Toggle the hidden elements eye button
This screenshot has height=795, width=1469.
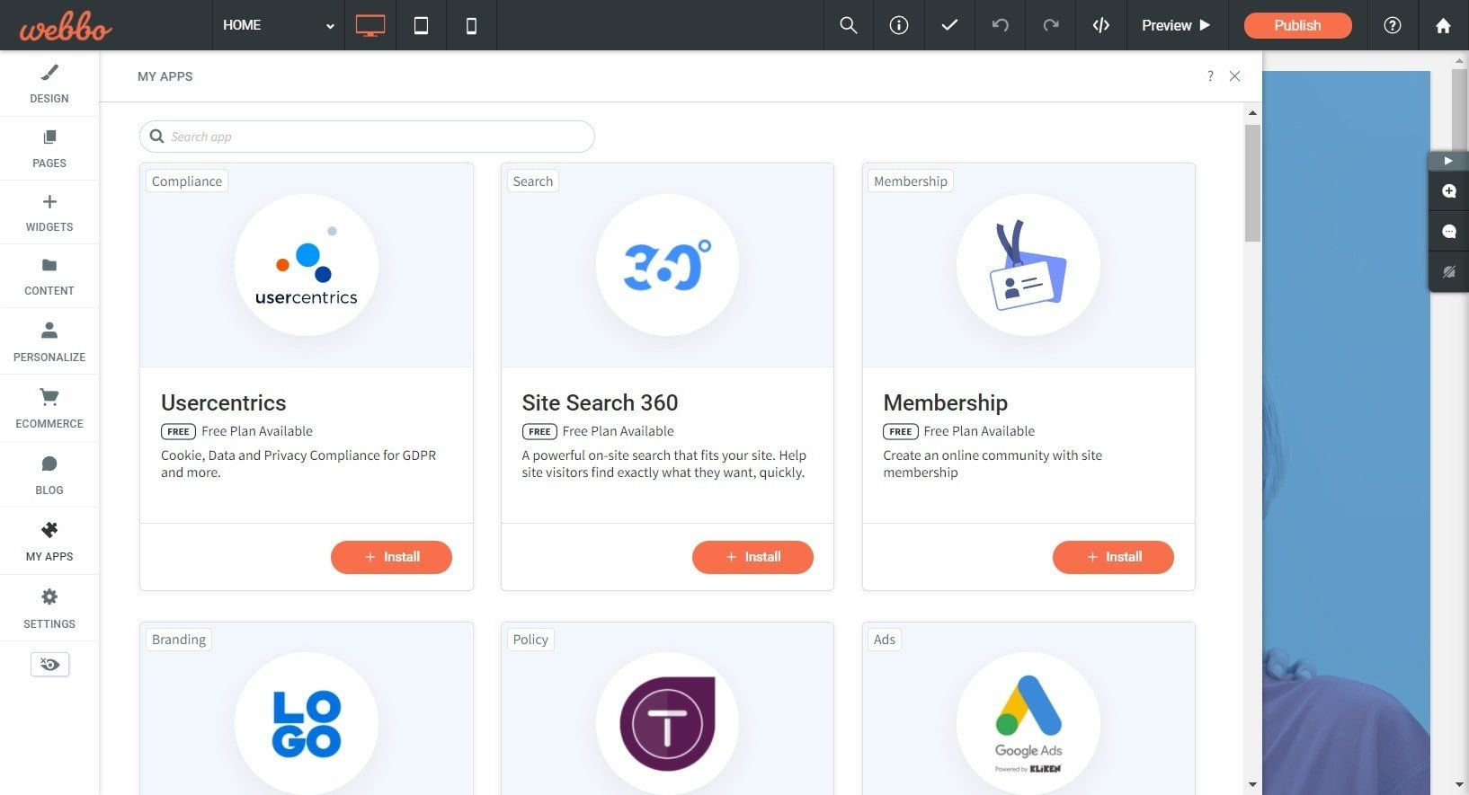(x=49, y=665)
